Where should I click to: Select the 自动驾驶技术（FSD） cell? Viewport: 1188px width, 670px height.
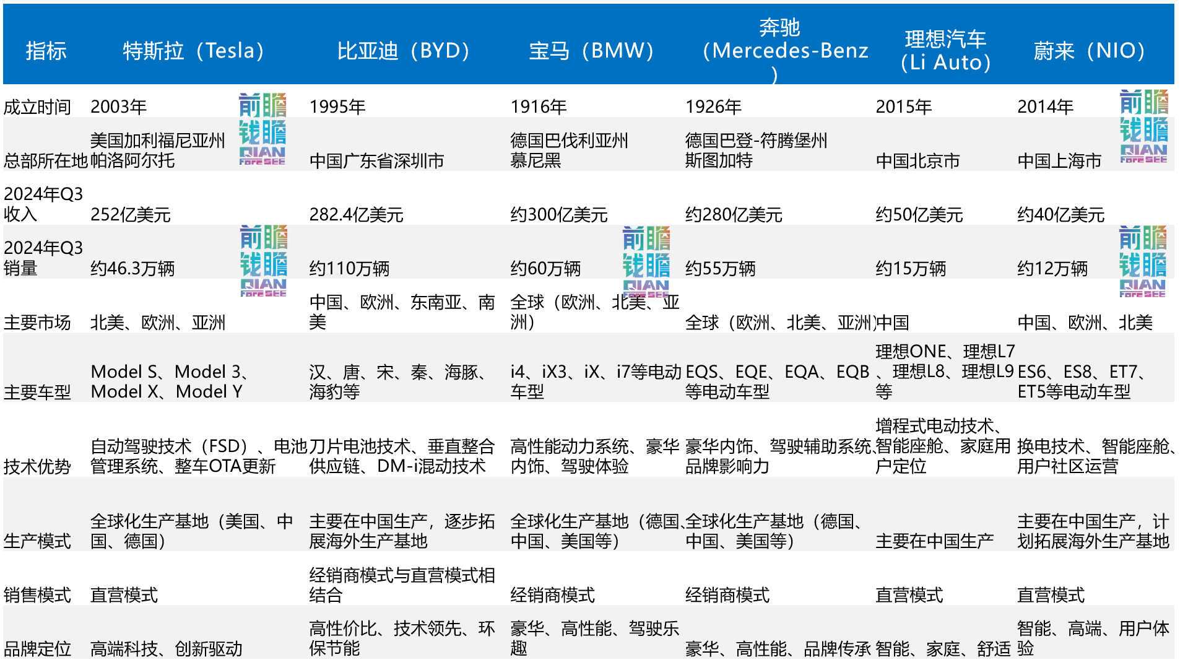pyautogui.click(x=199, y=456)
